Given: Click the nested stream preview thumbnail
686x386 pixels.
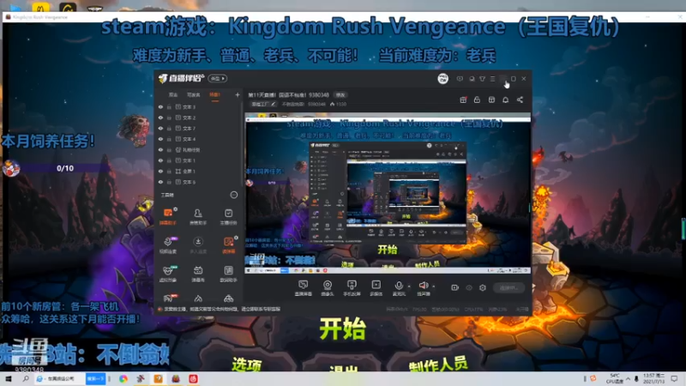Looking at the screenshot, I should 388,193.
